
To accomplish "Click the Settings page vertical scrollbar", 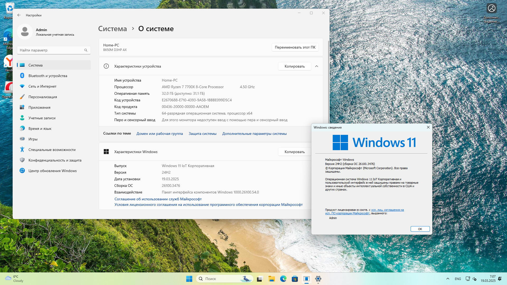I will click(x=328, y=79).
